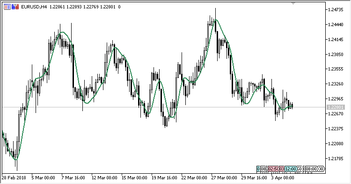Click the 12 Mar 08:00 time label
This screenshot has height=184, width=351.
tap(104, 178)
